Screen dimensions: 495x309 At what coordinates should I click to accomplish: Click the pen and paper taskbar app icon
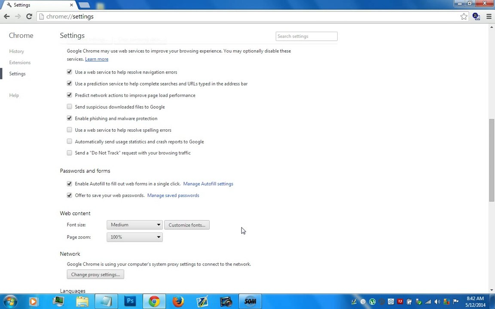(x=202, y=301)
